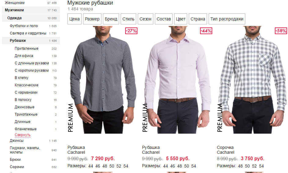Click the -44% discount badge
Image resolution: width=288 pixels, height=173 pixels.
[x=206, y=31]
